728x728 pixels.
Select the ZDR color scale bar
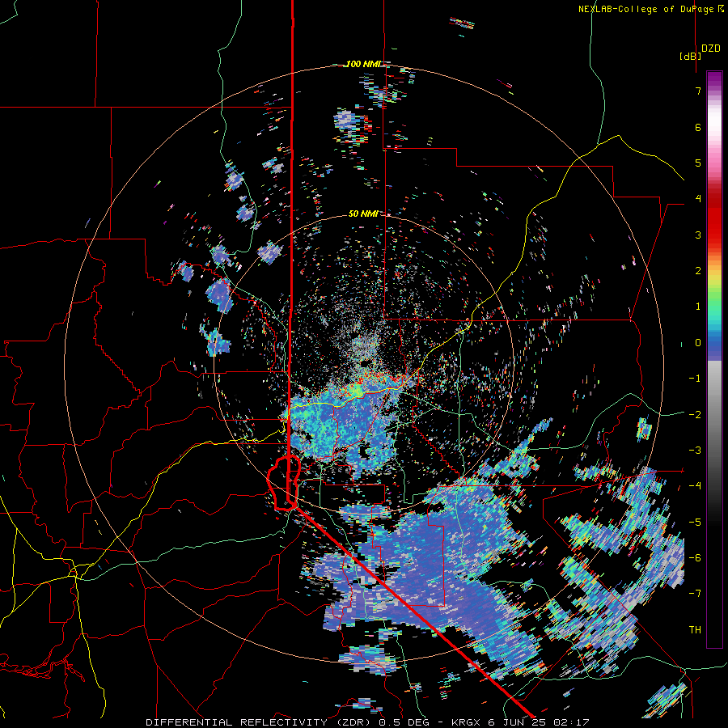point(714,359)
